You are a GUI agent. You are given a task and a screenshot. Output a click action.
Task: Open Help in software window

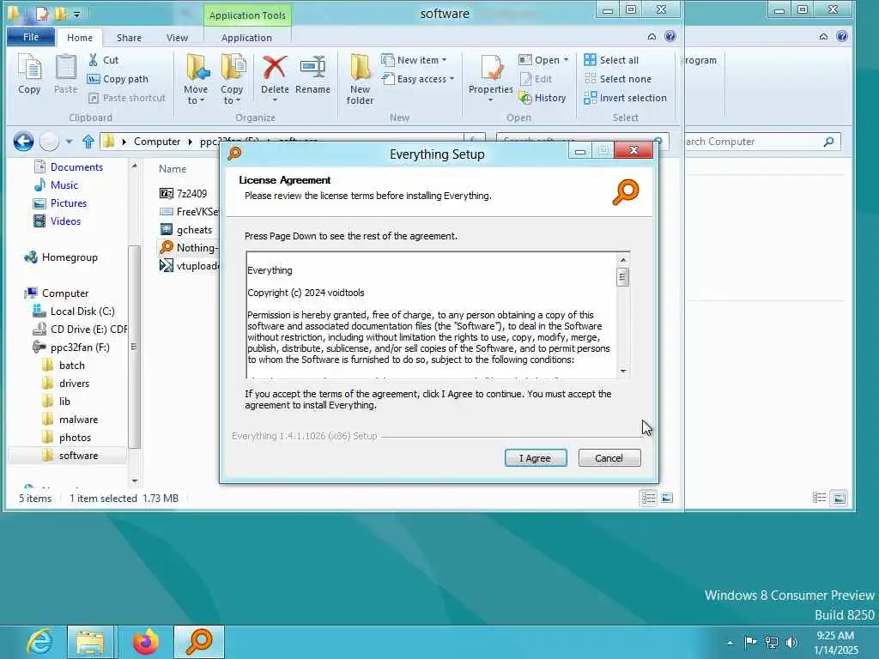[x=670, y=36]
